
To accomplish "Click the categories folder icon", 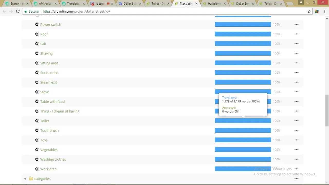I will pyautogui.click(x=31, y=179).
